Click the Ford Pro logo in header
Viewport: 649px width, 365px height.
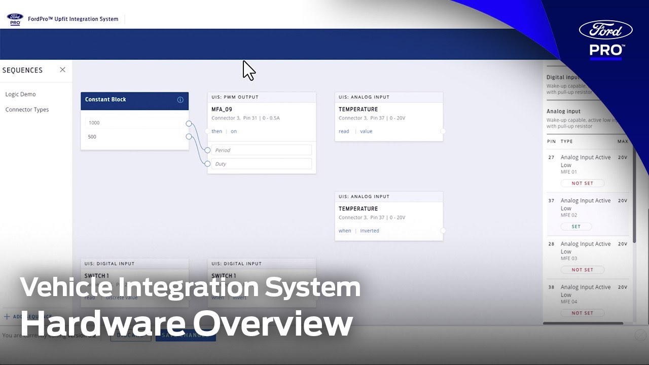tap(15, 19)
